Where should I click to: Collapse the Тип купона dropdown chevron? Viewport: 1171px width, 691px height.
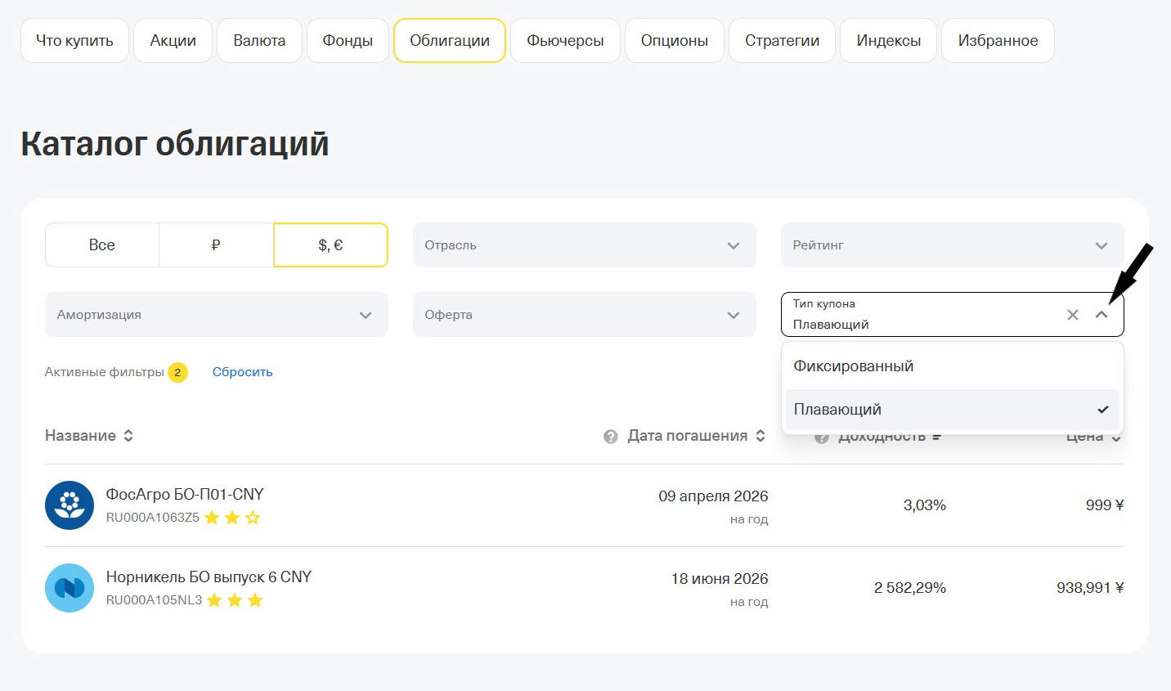tap(1101, 315)
